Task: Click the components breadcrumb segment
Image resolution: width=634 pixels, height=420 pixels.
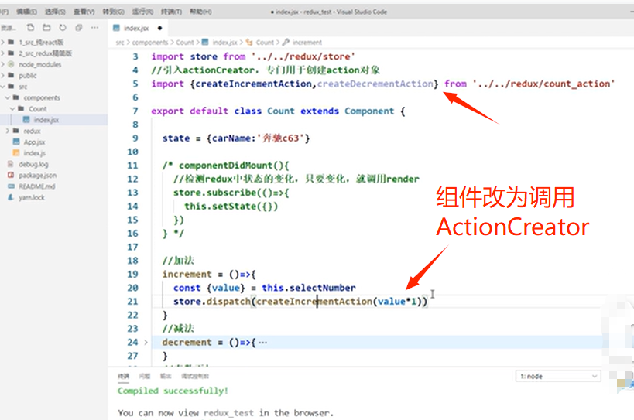Action: tap(149, 43)
